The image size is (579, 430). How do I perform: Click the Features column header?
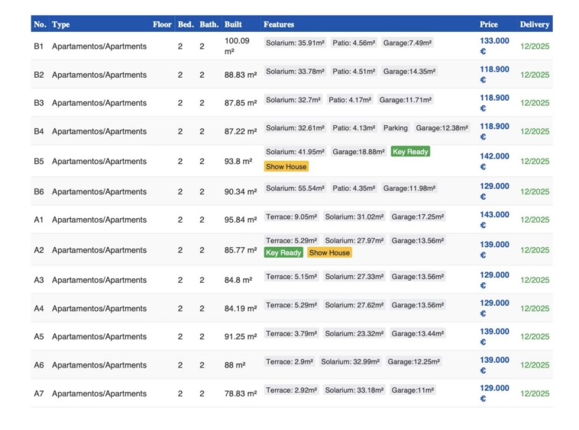tap(279, 24)
